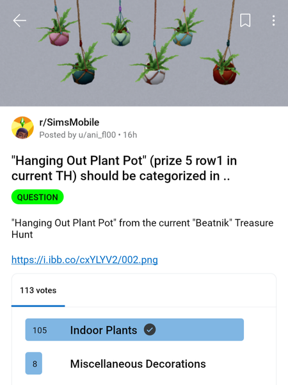
Task: Tap the dark teal hanging plant pot
Action: click(x=83, y=76)
